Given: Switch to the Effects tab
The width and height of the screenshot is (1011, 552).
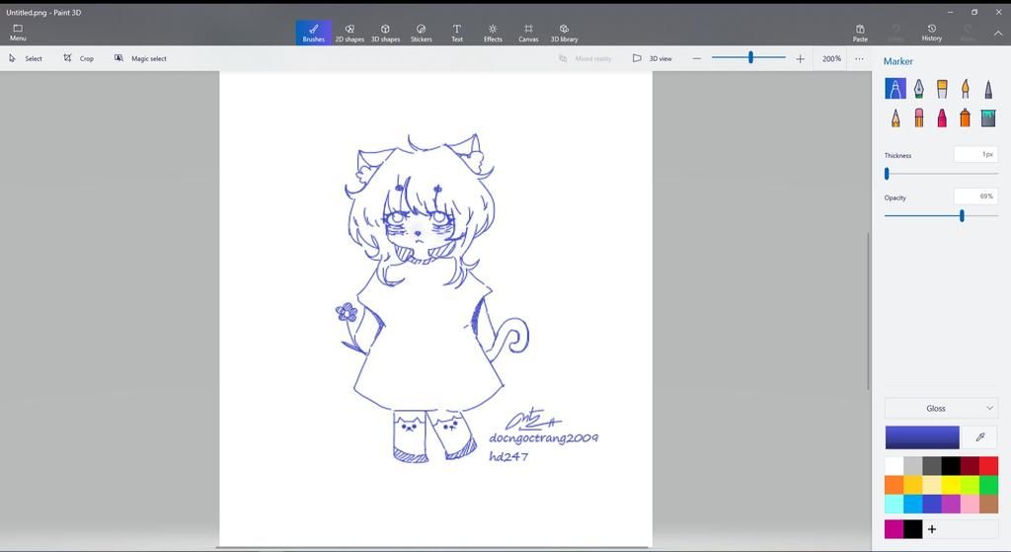Looking at the screenshot, I should pyautogui.click(x=493, y=33).
